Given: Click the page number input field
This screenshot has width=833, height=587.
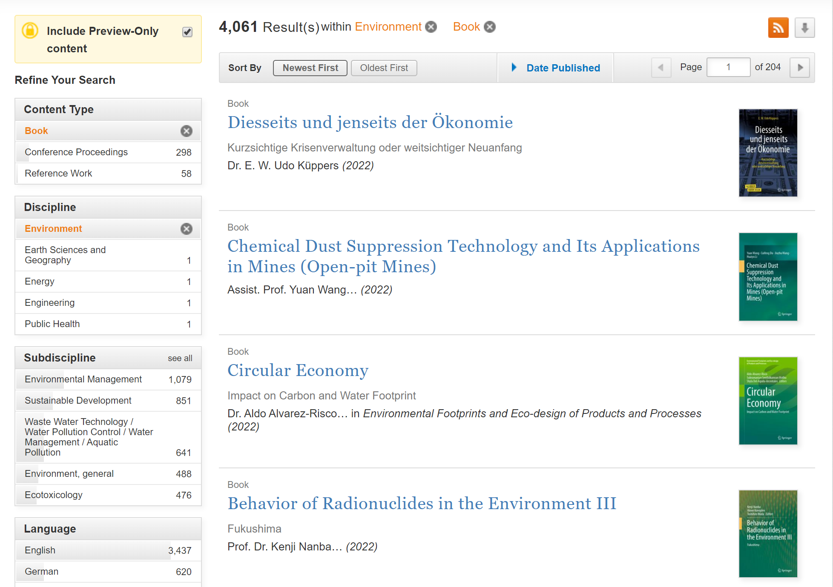Looking at the screenshot, I should click(x=728, y=67).
